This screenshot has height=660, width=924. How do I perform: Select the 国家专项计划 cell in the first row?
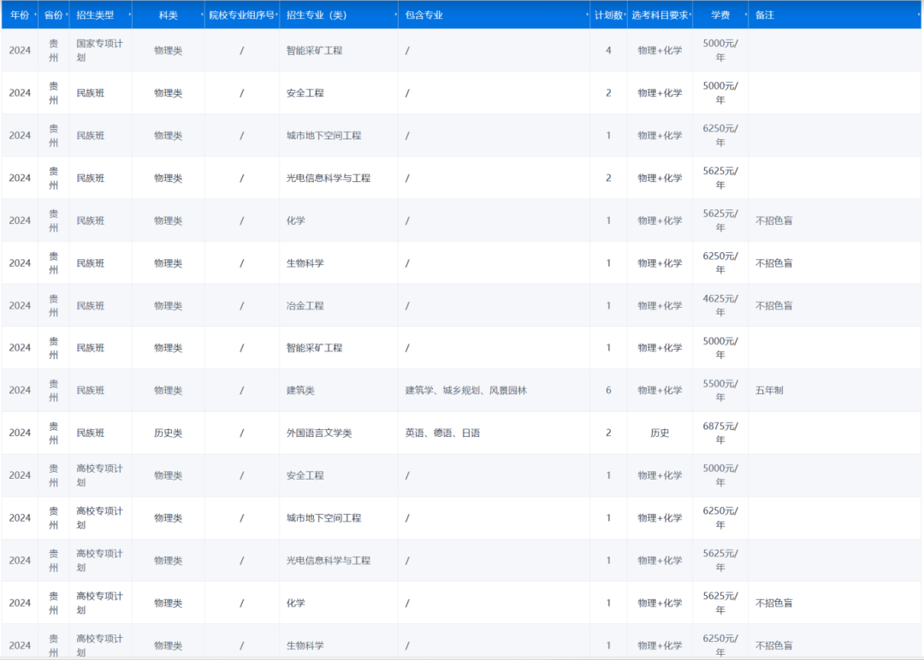(99, 50)
